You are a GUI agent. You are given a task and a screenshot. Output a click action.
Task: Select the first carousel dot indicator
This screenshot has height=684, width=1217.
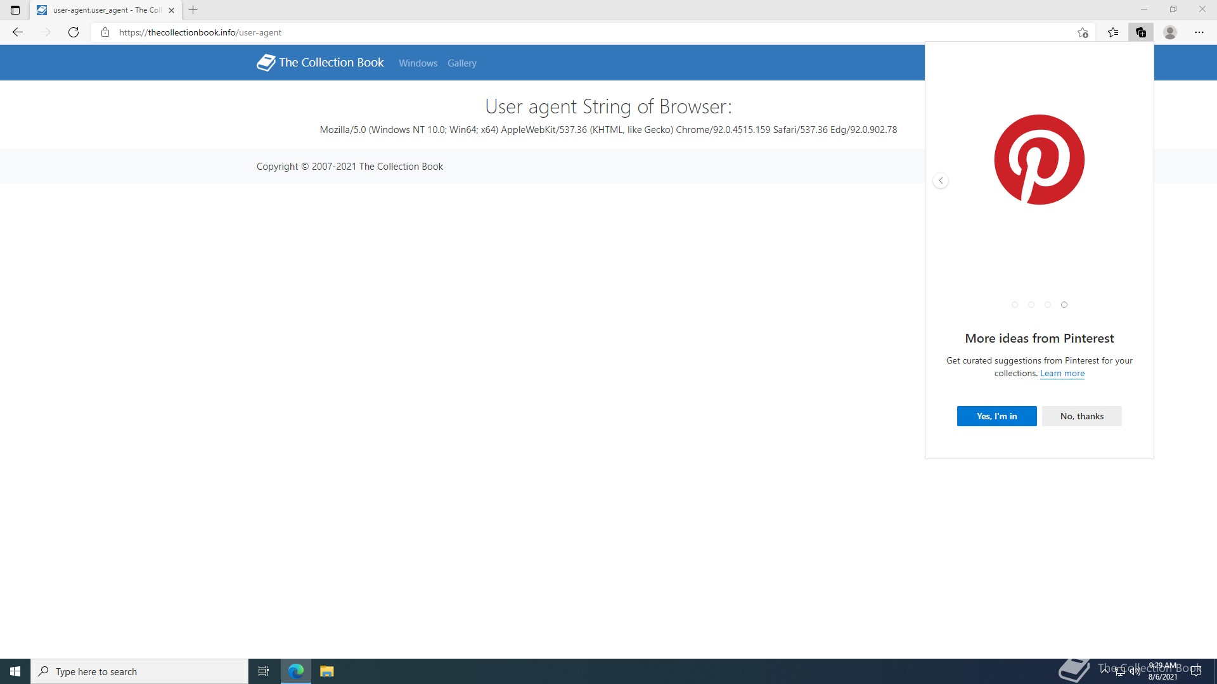pyautogui.click(x=1015, y=305)
